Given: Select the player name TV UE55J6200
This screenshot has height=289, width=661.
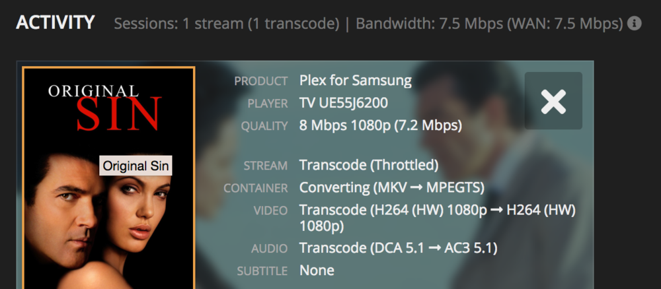Looking at the screenshot, I should click(344, 104).
